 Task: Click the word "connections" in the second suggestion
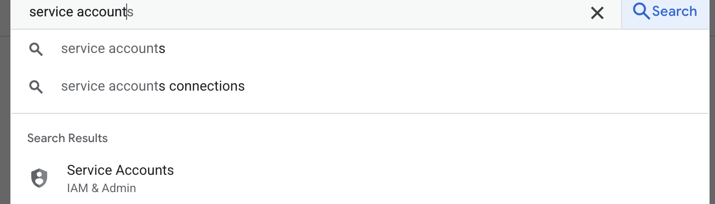(207, 86)
